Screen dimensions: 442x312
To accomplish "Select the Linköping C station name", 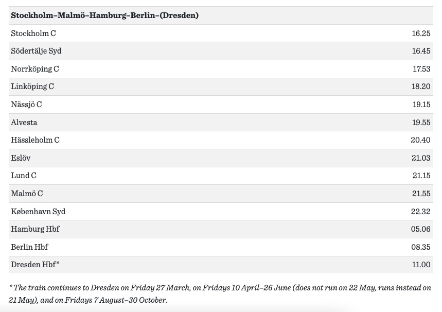I will click(32, 86).
